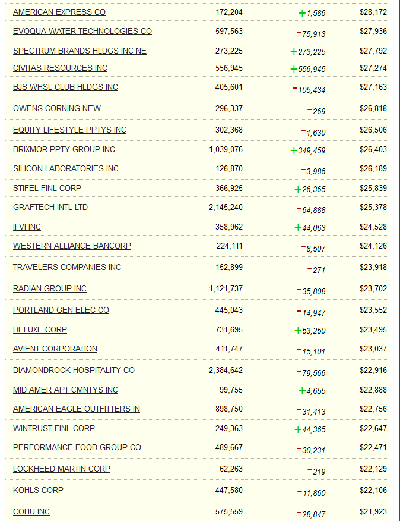Click the change value +53,250
Screen dimensions: 400x521
point(310,331)
